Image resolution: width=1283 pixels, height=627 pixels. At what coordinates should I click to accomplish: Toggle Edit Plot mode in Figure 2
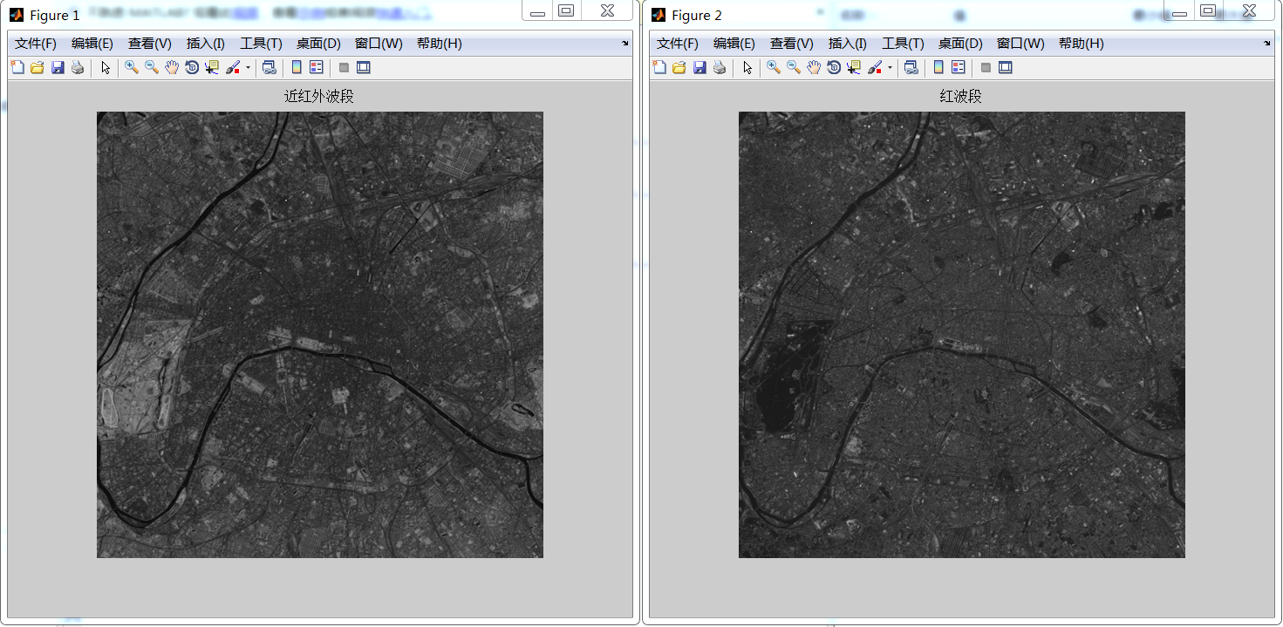[747, 67]
